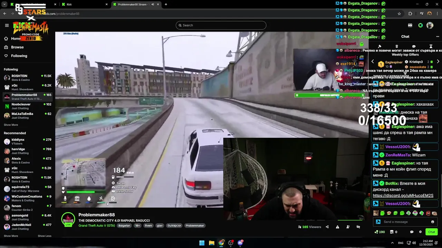
Task: Toggle the crossed-eye hide icon
Action: (x=358, y=227)
